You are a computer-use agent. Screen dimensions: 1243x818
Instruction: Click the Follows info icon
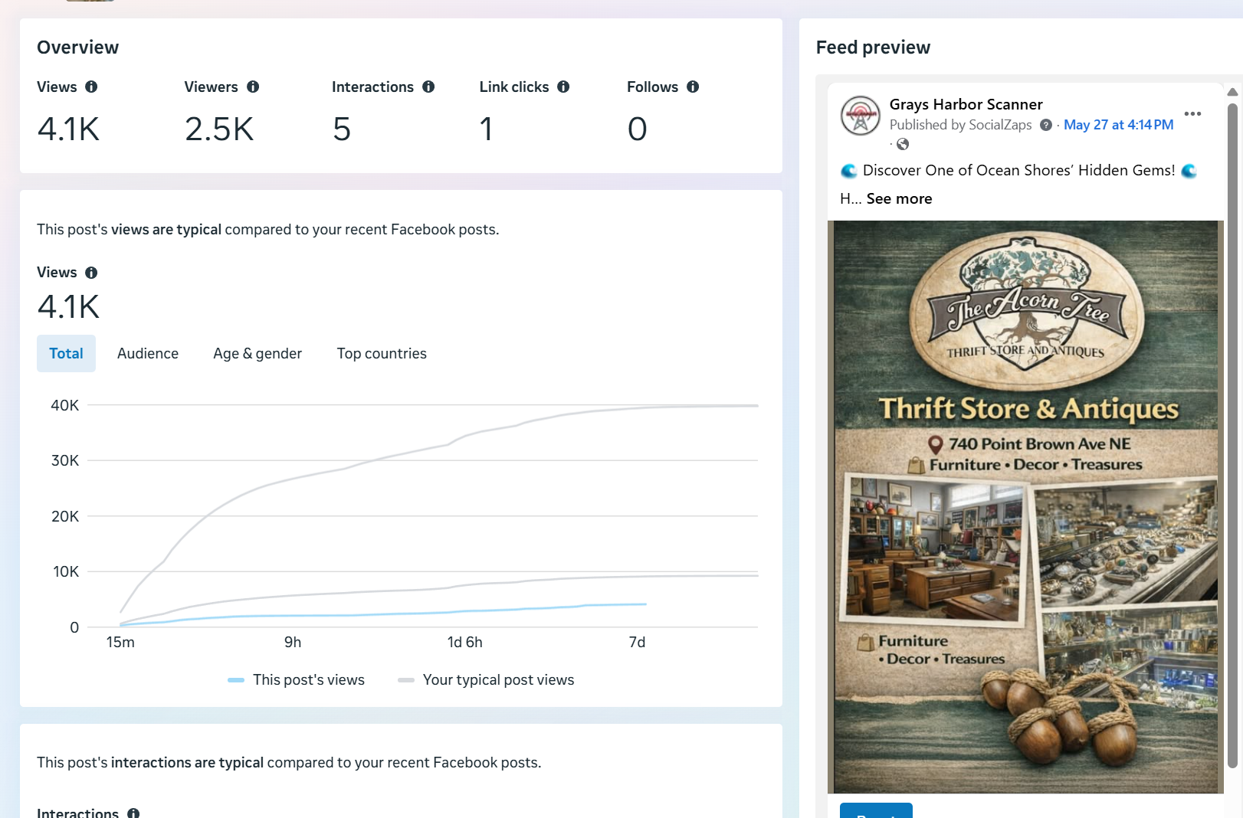[693, 87]
